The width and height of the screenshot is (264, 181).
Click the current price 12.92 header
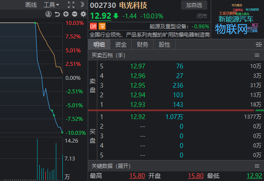coord(101,16)
